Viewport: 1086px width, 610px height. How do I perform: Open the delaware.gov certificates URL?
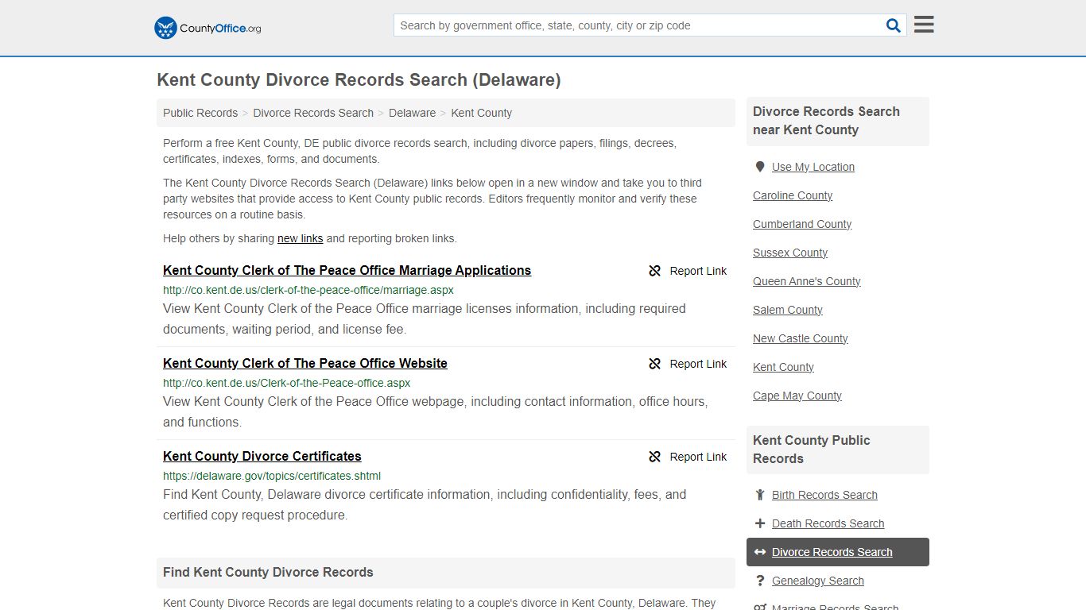click(x=272, y=476)
